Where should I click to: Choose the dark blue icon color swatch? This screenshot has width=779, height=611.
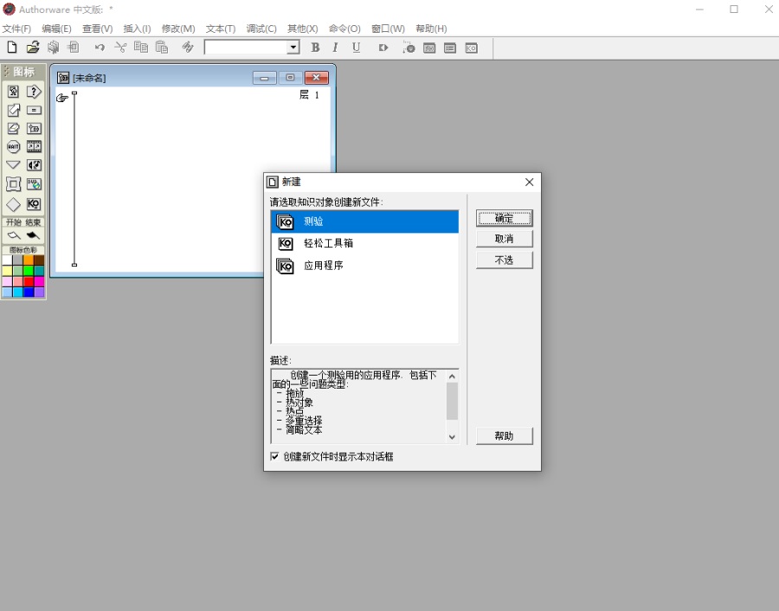29,293
